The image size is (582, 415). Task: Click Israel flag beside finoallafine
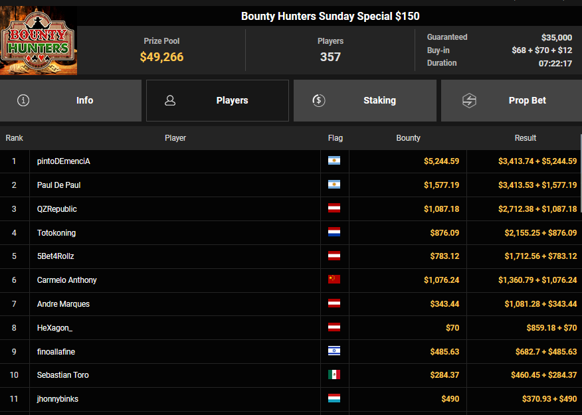pos(334,351)
